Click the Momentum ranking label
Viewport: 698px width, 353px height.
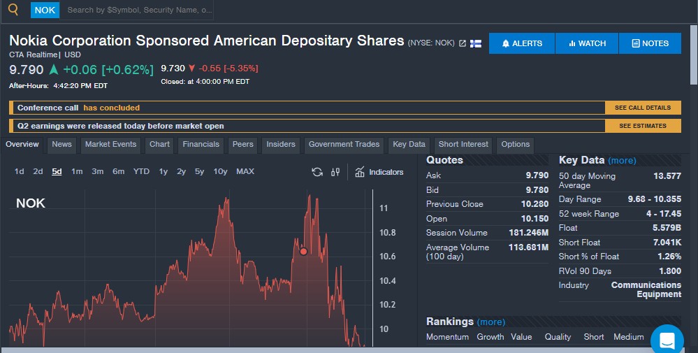click(x=447, y=337)
